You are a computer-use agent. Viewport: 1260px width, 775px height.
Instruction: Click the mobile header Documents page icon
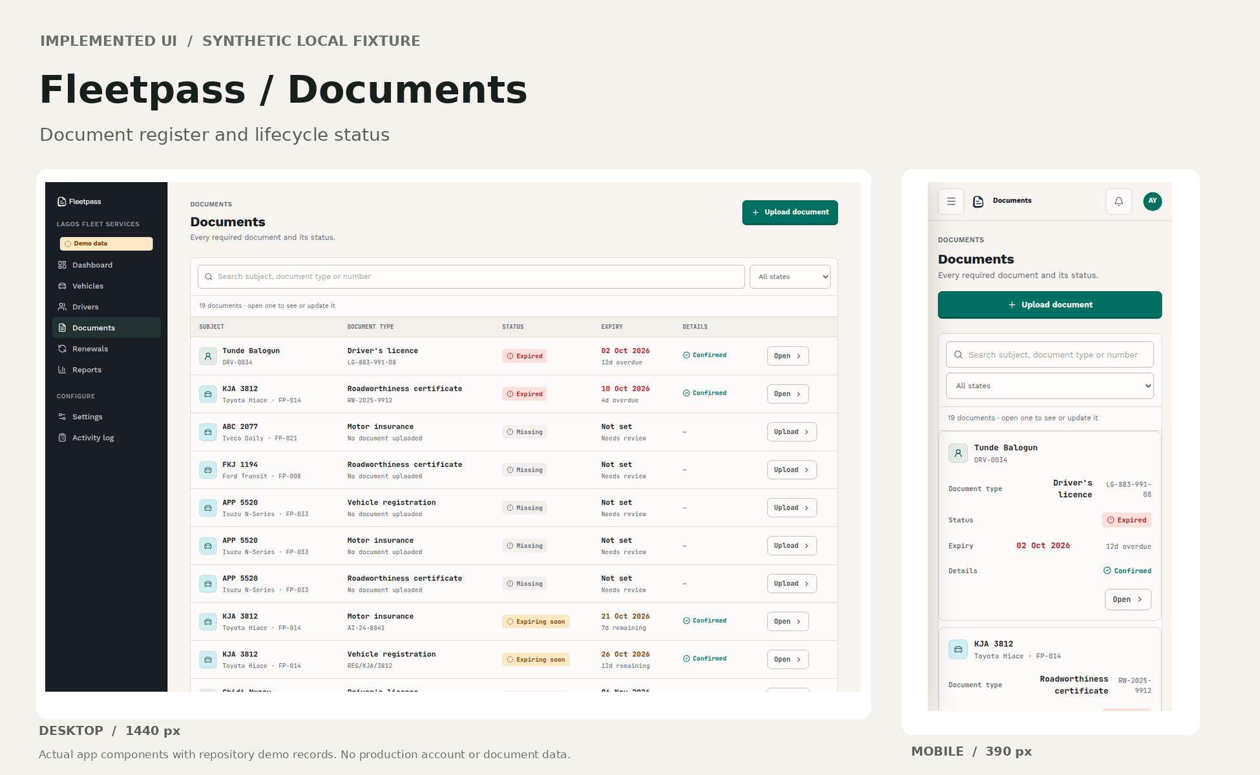(x=978, y=201)
